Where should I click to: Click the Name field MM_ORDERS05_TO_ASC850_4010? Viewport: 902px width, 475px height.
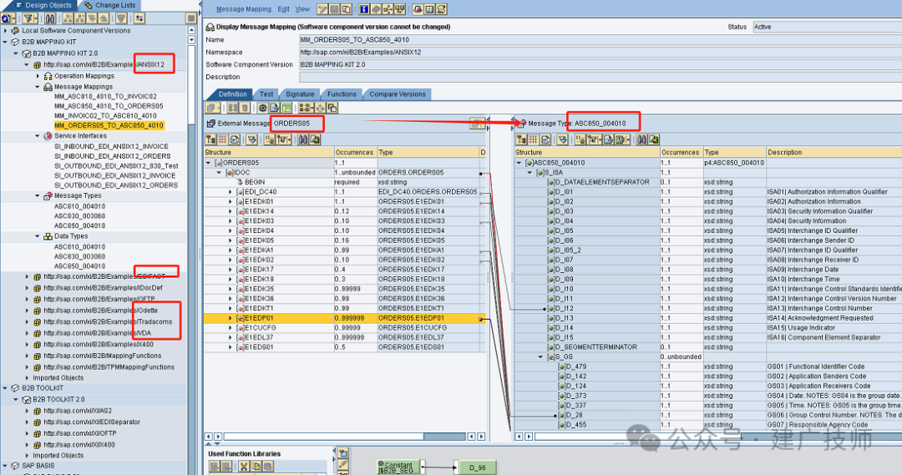600,40
